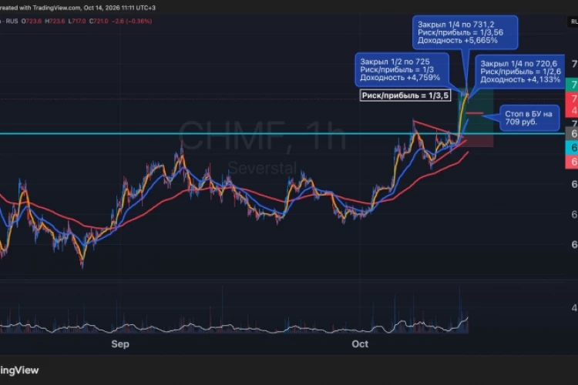Select the callout 'Закрыл 1/4 по 731,2'
Viewport: 578px width, 385px height.
click(x=465, y=32)
